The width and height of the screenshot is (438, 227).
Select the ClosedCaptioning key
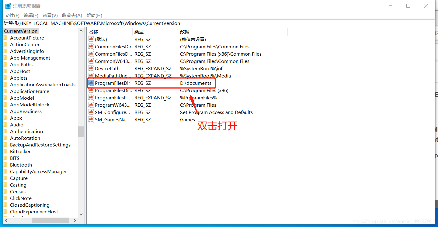click(30, 205)
